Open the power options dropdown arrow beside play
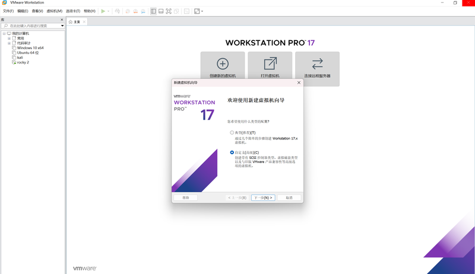The width and height of the screenshot is (475, 274). point(109,11)
